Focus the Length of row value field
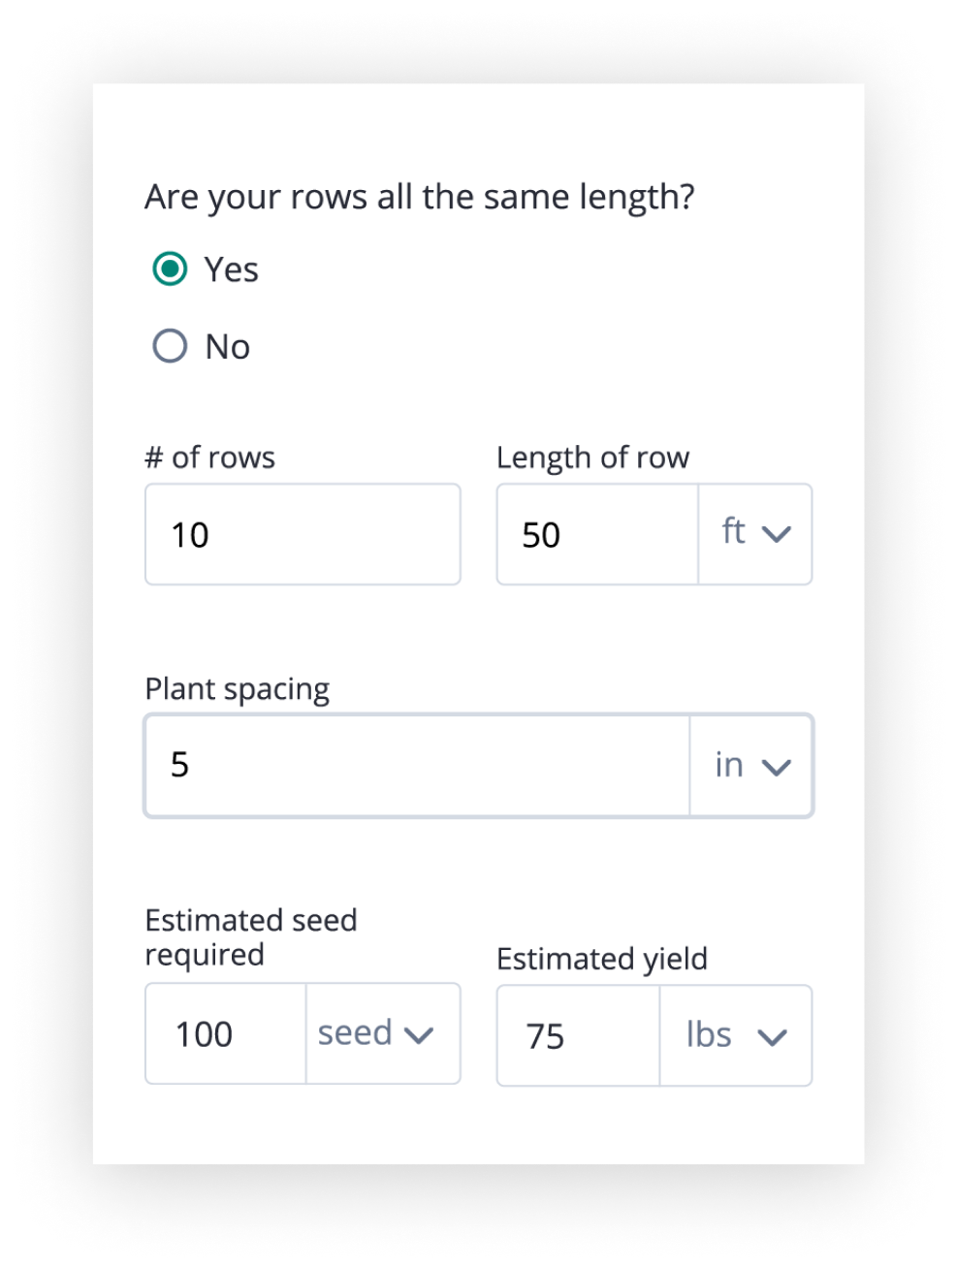Viewport: 957px width, 1266px height. 596,534
